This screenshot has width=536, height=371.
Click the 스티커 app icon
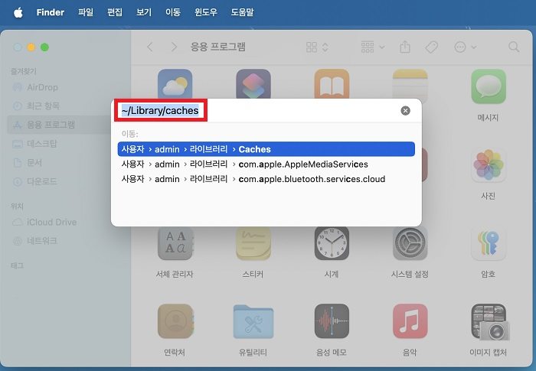coord(253,243)
